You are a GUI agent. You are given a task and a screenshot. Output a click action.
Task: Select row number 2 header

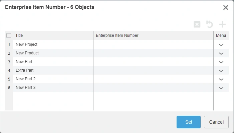tap(9, 53)
